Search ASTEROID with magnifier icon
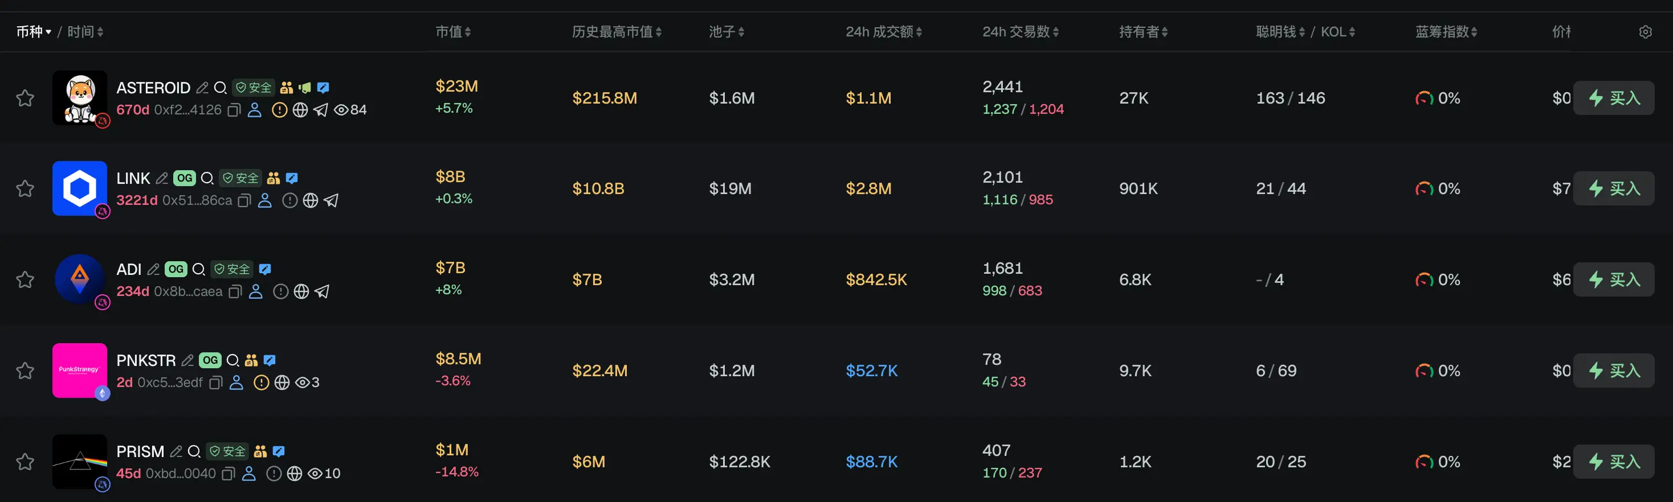 coord(221,88)
